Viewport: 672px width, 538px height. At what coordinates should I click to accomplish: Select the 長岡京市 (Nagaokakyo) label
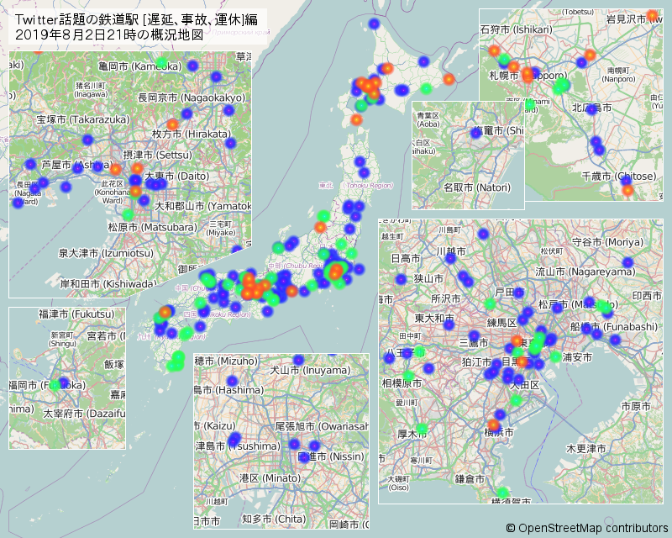(x=192, y=98)
